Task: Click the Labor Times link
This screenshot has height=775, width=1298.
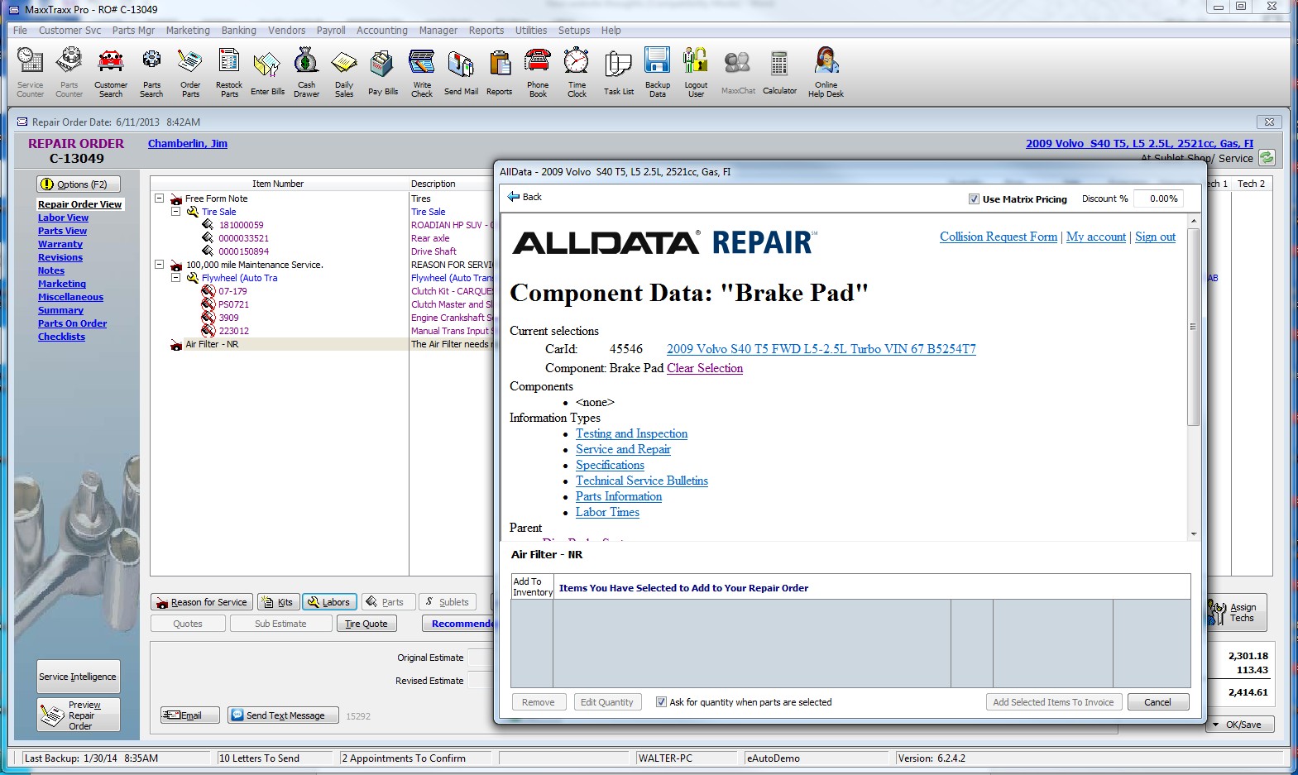Action: (607, 512)
